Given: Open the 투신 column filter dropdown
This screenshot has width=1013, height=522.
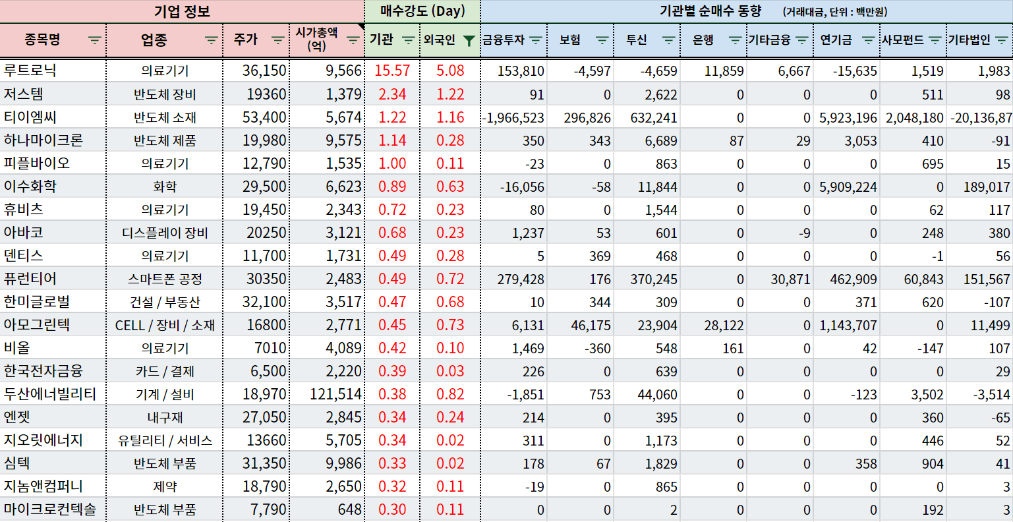Looking at the screenshot, I should [x=668, y=40].
